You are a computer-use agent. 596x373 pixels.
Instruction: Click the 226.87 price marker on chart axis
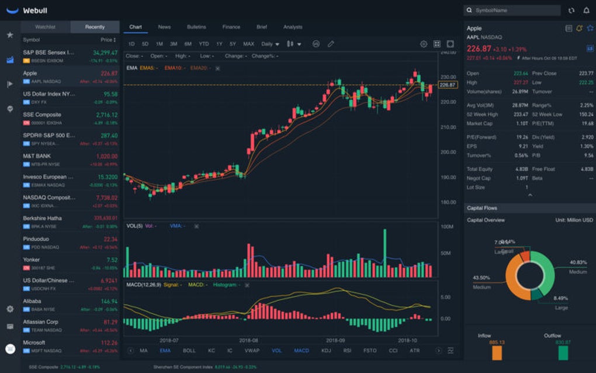click(x=448, y=85)
